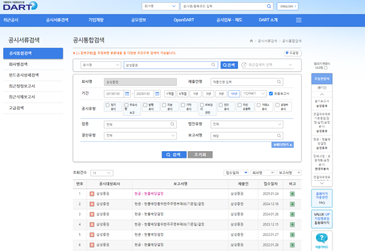Image resolution: width=365 pixels, height=251 pixels.
Task: Select 회사별검색 in the left sidebar
Action: 18,64
